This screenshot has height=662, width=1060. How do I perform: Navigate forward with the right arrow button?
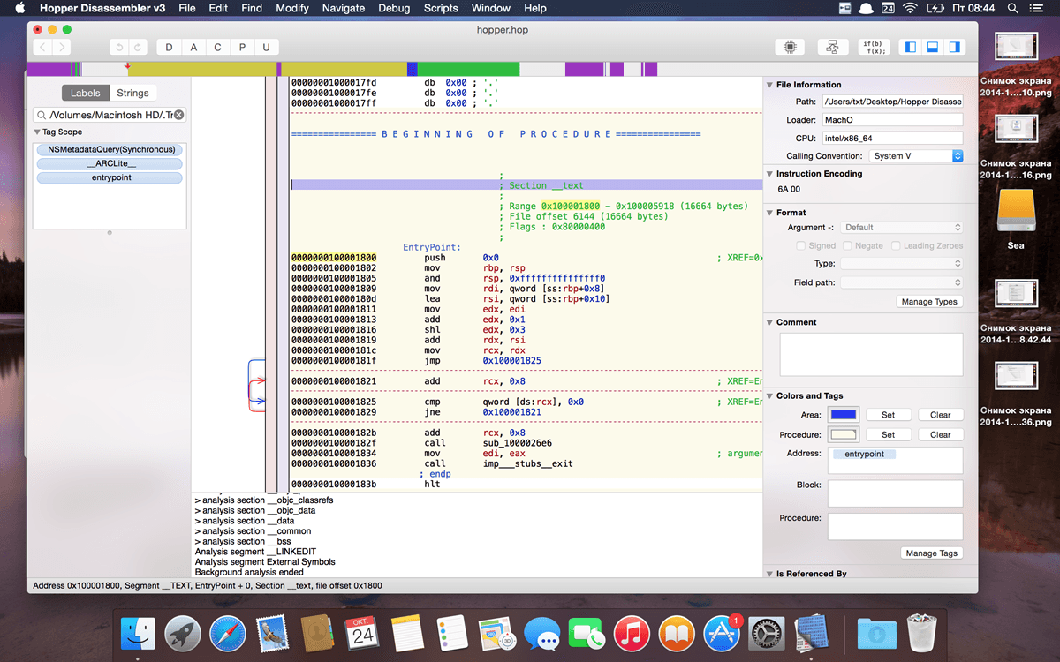click(x=62, y=47)
